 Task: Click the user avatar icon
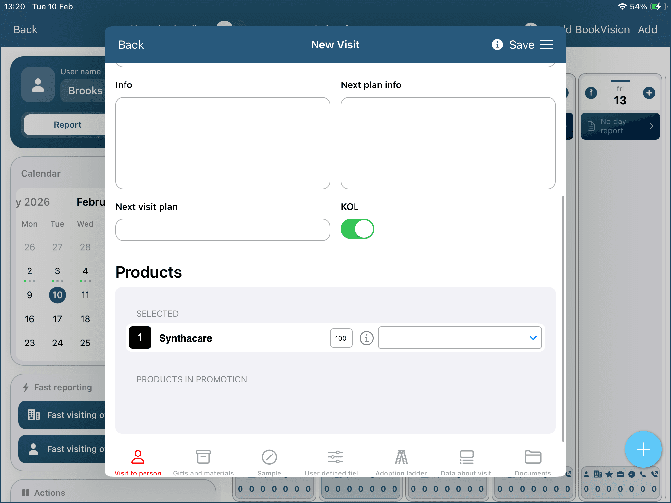click(38, 85)
